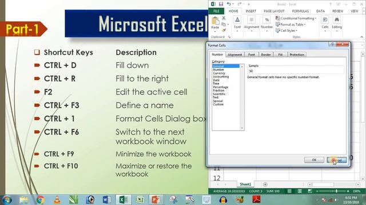Viewport: 366px width, 205px height.
Task: Open the Fill tab in Format Cells
Action: tap(280, 55)
